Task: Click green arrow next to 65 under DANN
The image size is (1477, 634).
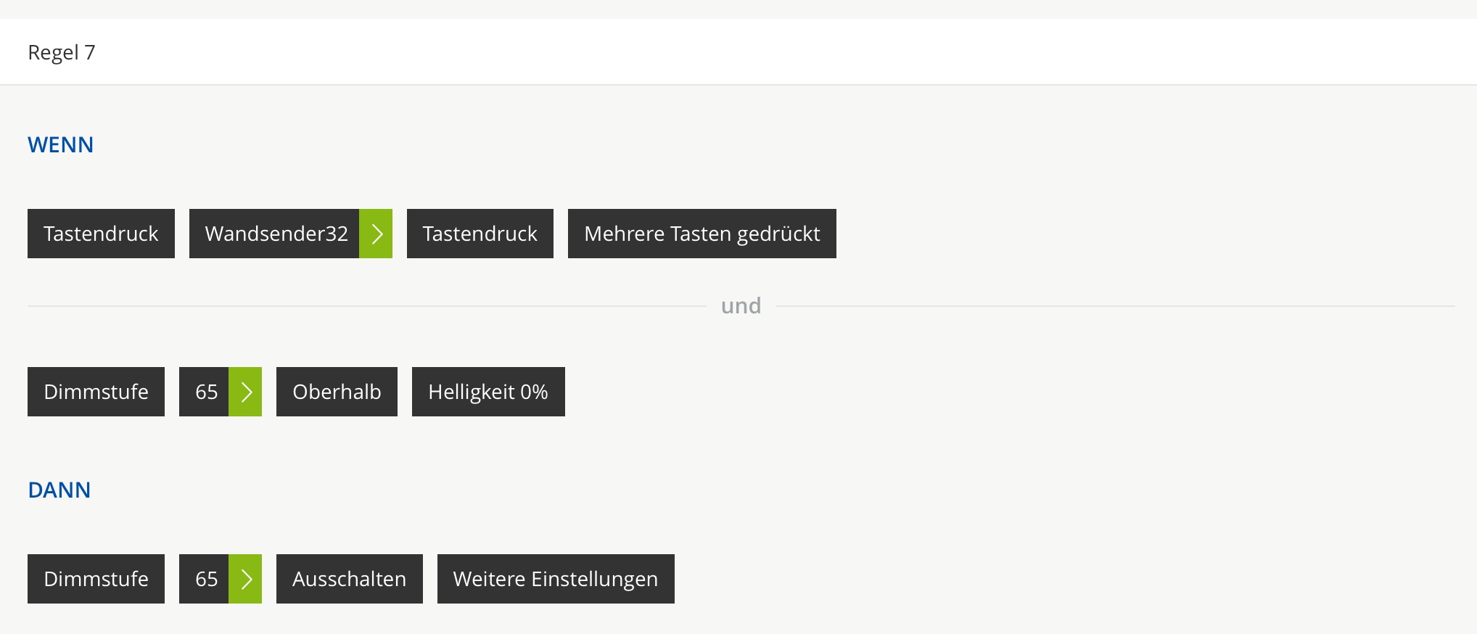Action: coord(245,579)
